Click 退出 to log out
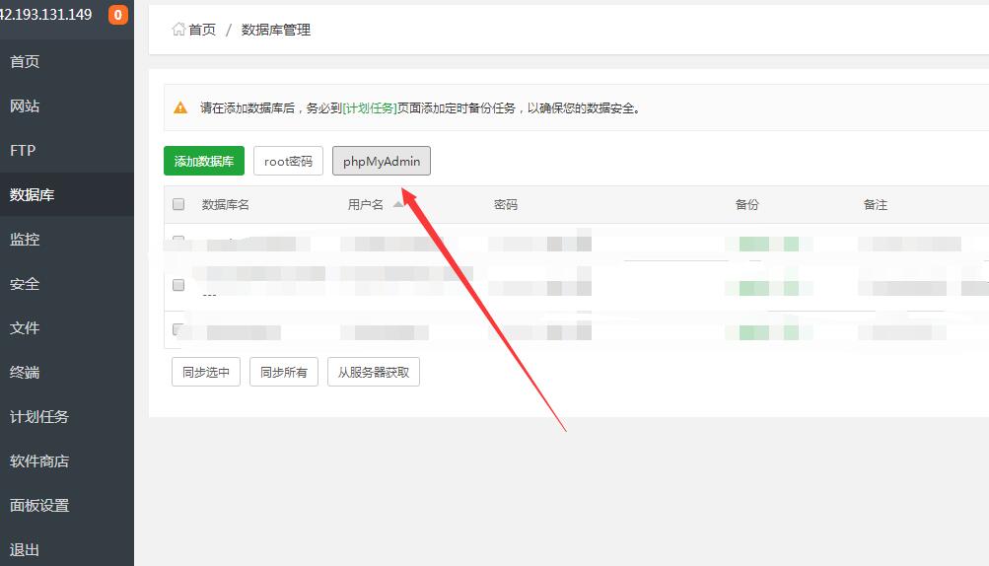Screen dimensions: 989x566 pyautogui.click(x=25, y=550)
